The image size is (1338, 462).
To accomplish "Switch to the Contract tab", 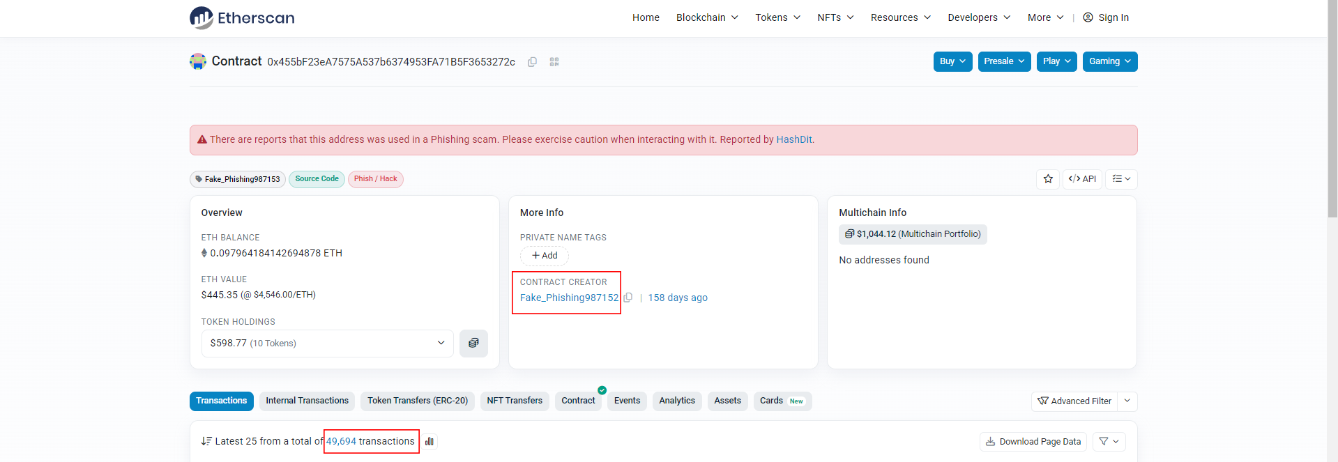I will (578, 401).
